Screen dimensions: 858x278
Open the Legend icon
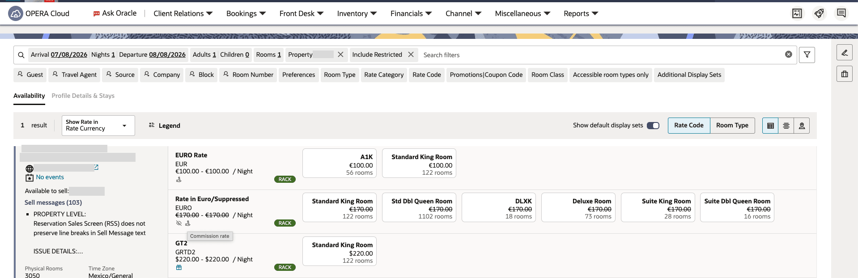[x=152, y=125]
